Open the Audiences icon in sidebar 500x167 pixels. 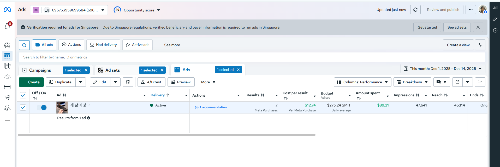point(7,77)
